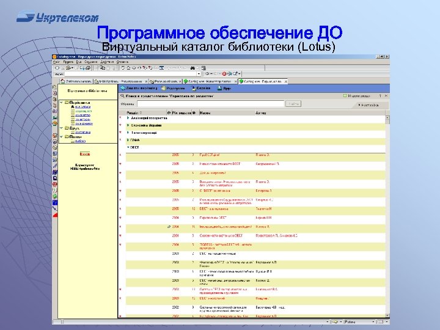The height and width of the screenshot is (330, 440).
Task: Click the house icon on the welcome tab
Action: click(x=62, y=81)
